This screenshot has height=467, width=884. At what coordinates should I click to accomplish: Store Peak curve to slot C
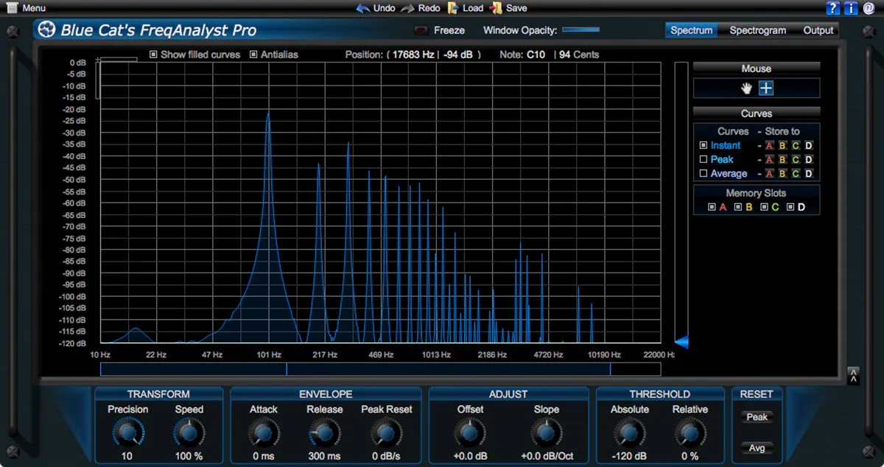(796, 160)
